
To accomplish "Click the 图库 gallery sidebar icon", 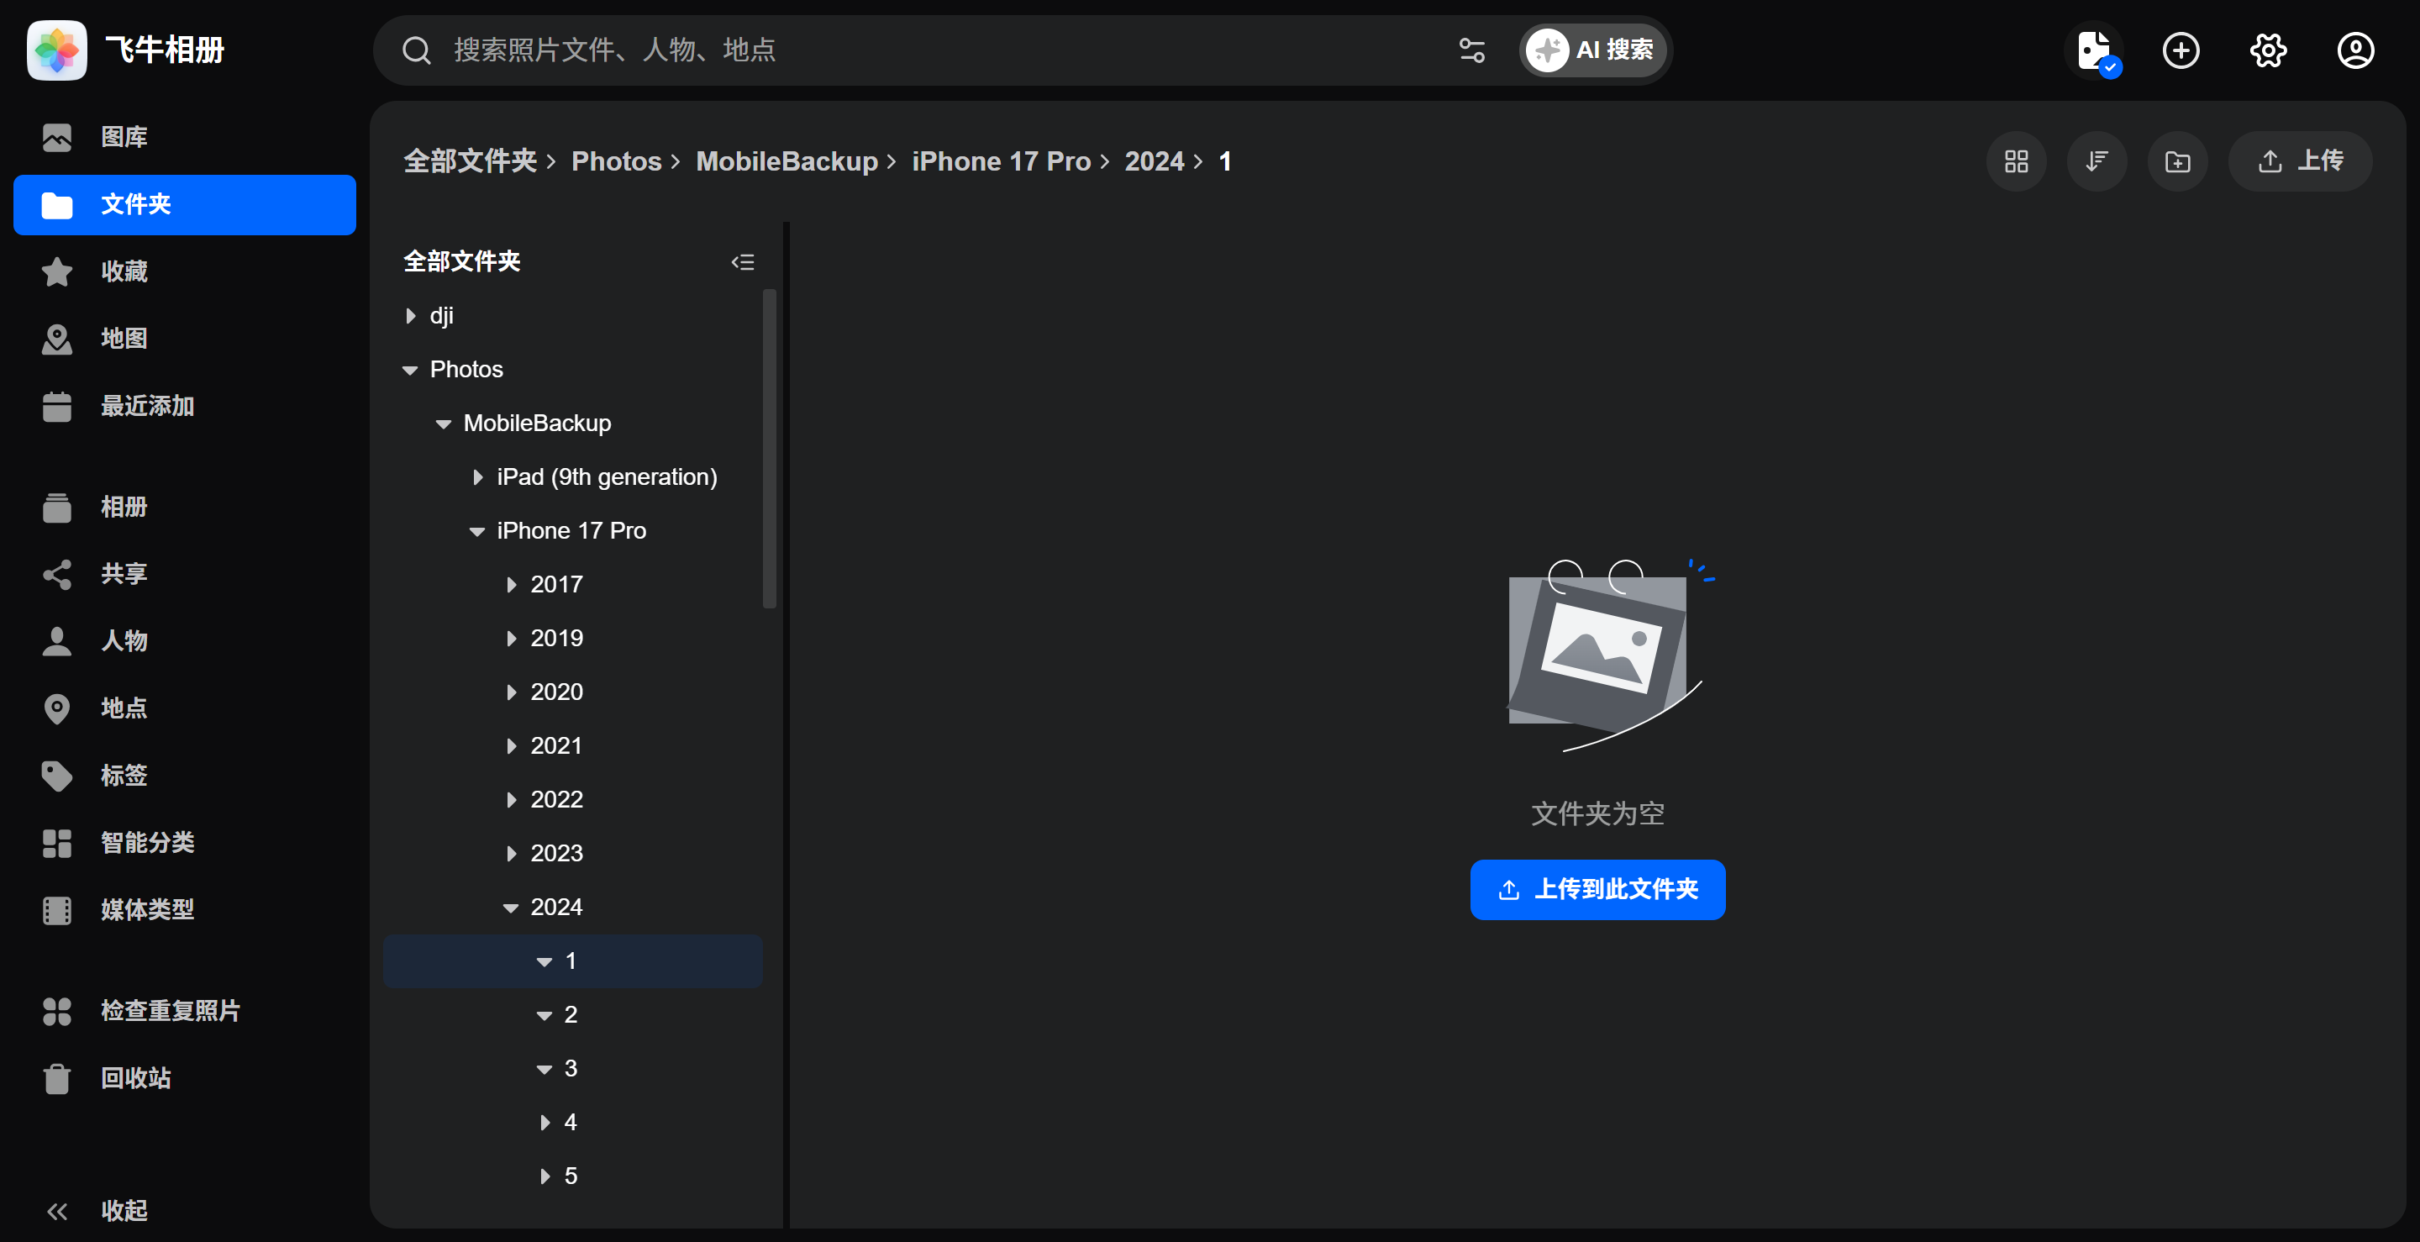I will [x=57, y=137].
